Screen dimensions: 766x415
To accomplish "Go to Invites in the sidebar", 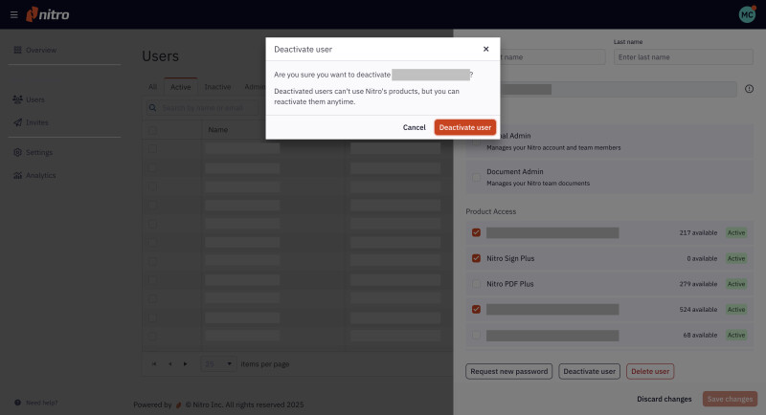I will click(35, 122).
